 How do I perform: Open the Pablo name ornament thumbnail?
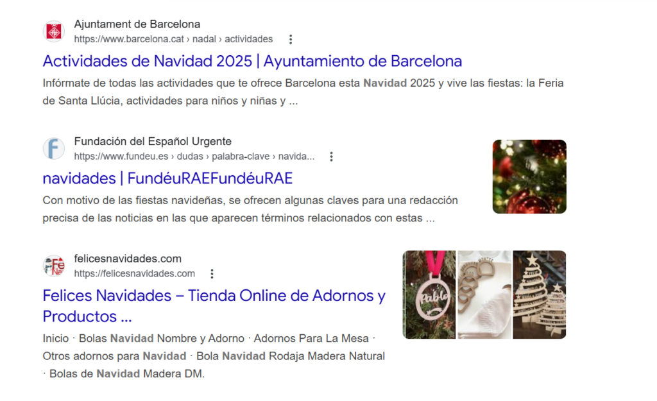coord(429,294)
